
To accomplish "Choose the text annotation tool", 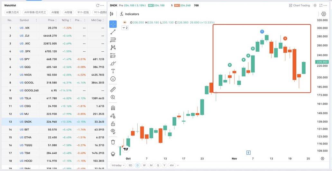I will pos(113,71).
